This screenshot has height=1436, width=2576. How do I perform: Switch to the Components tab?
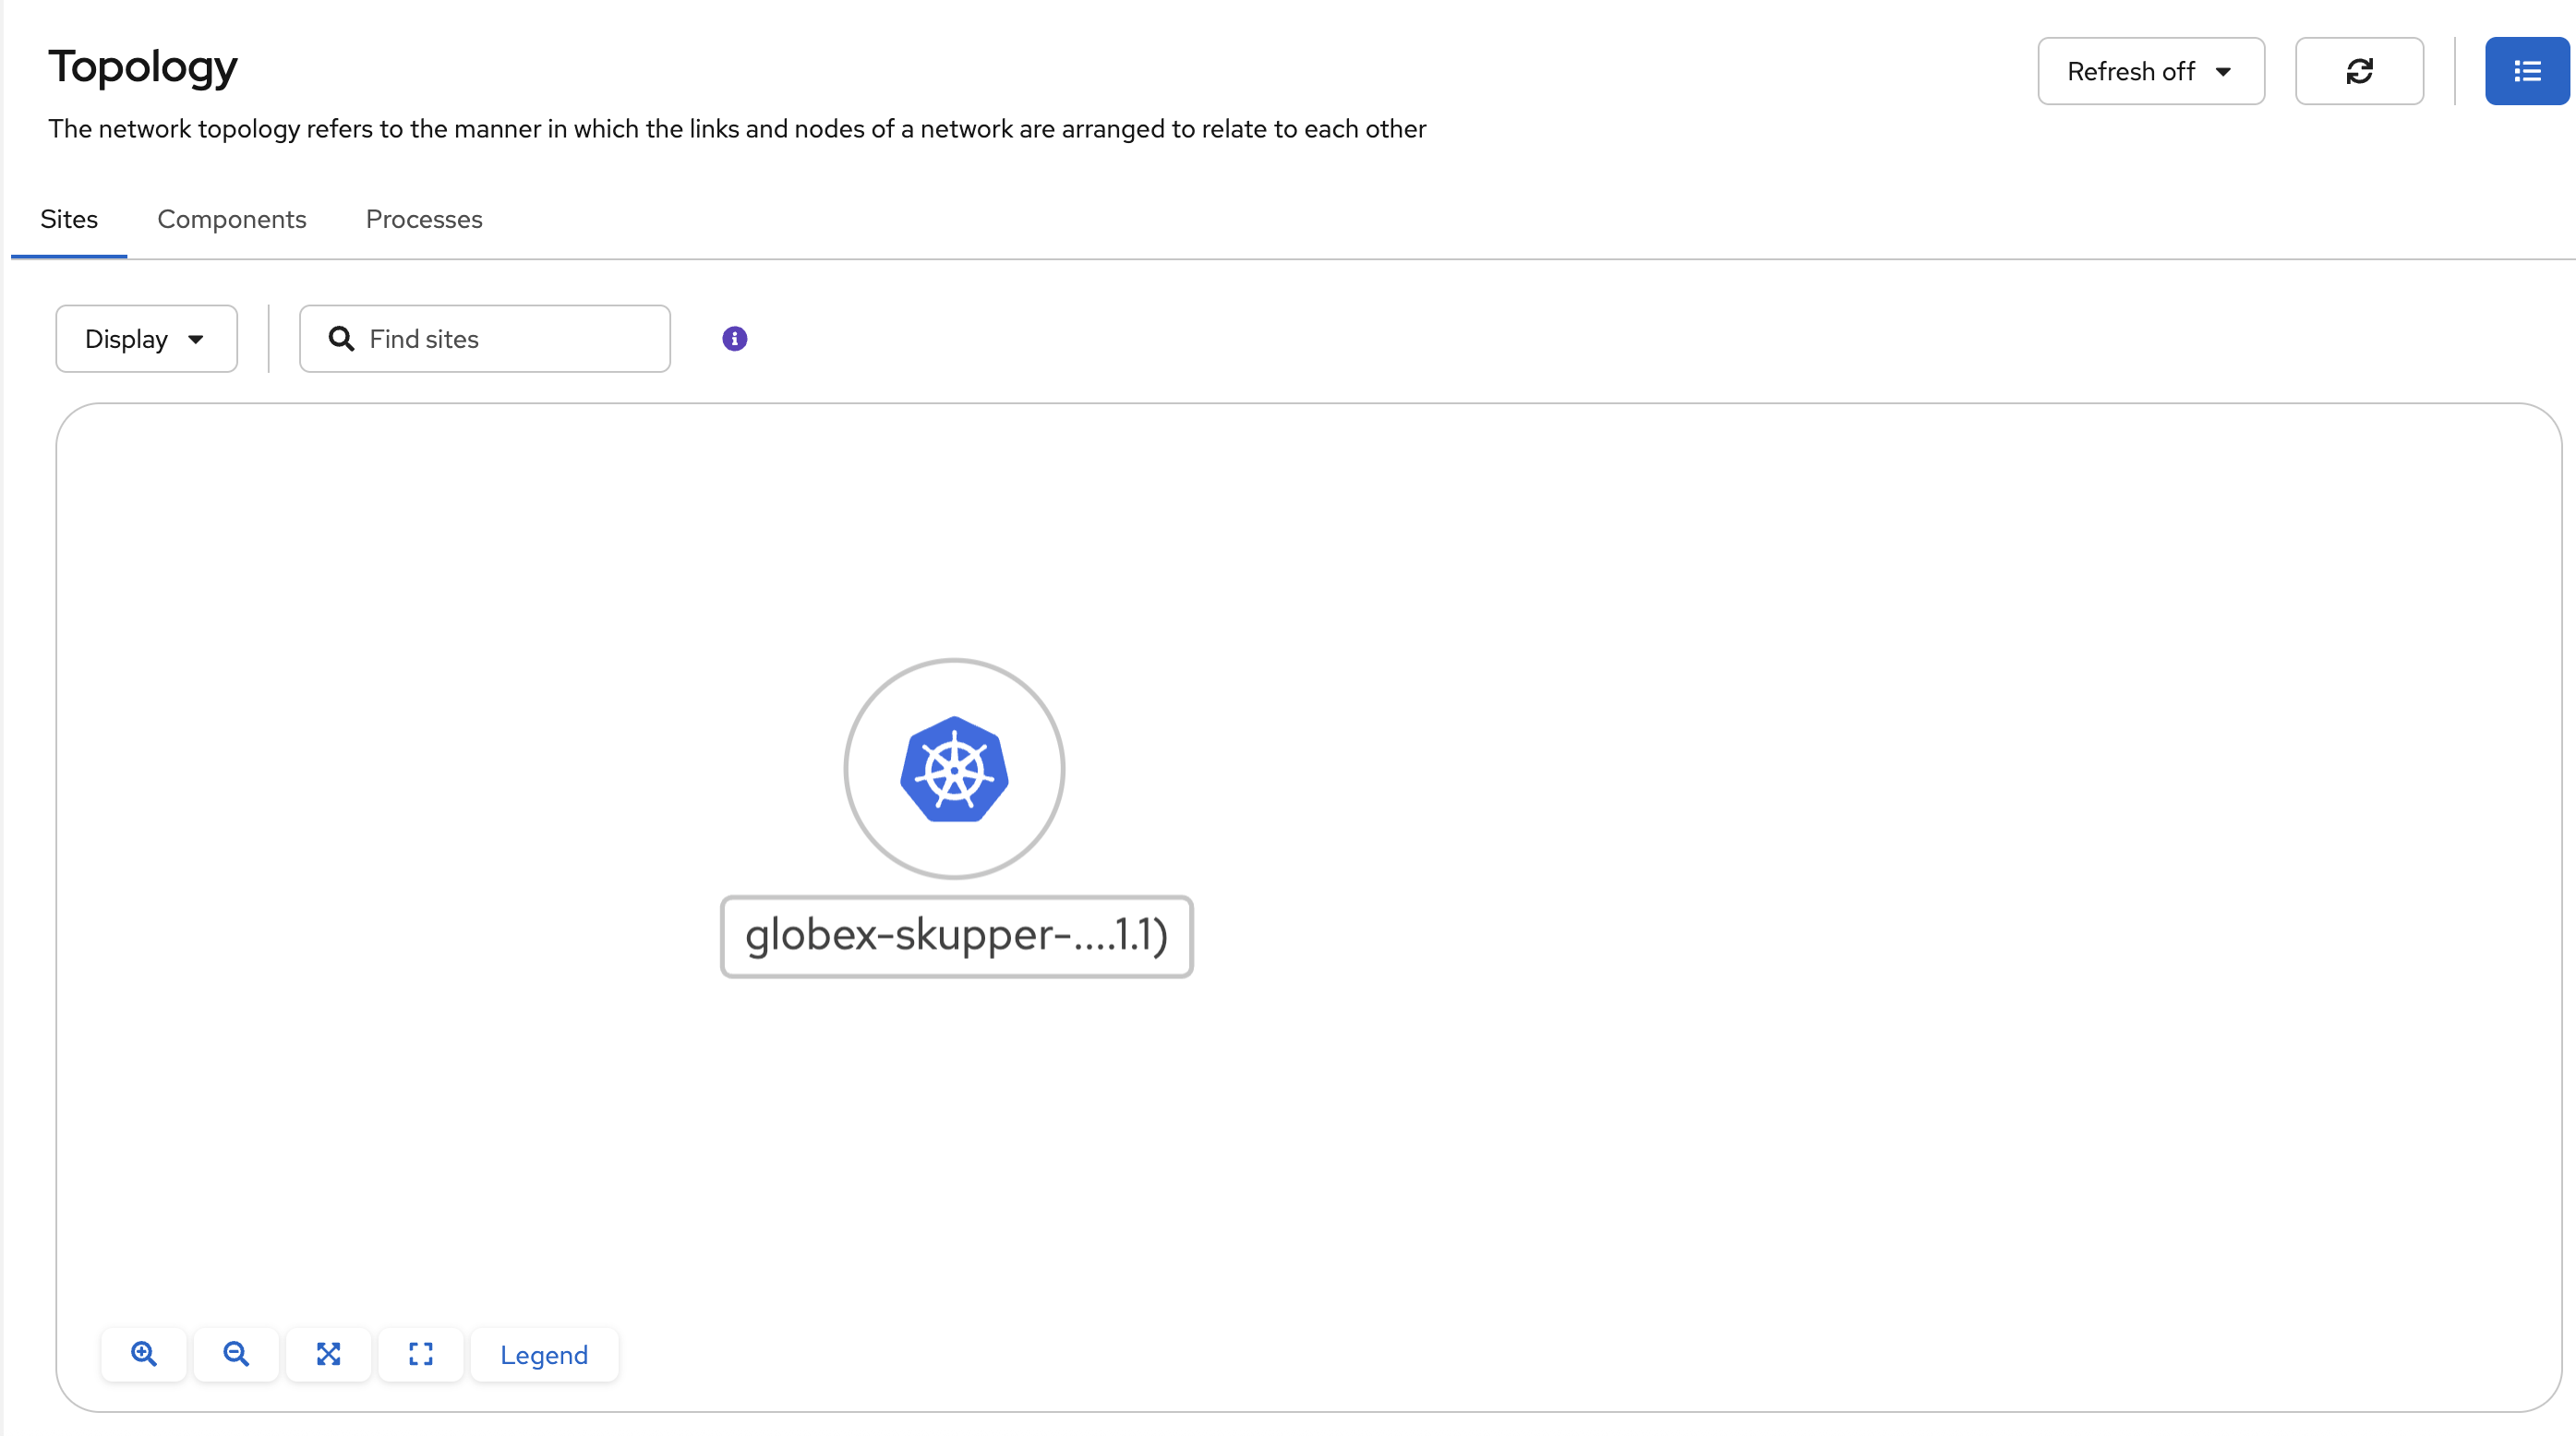click(232, 219)
